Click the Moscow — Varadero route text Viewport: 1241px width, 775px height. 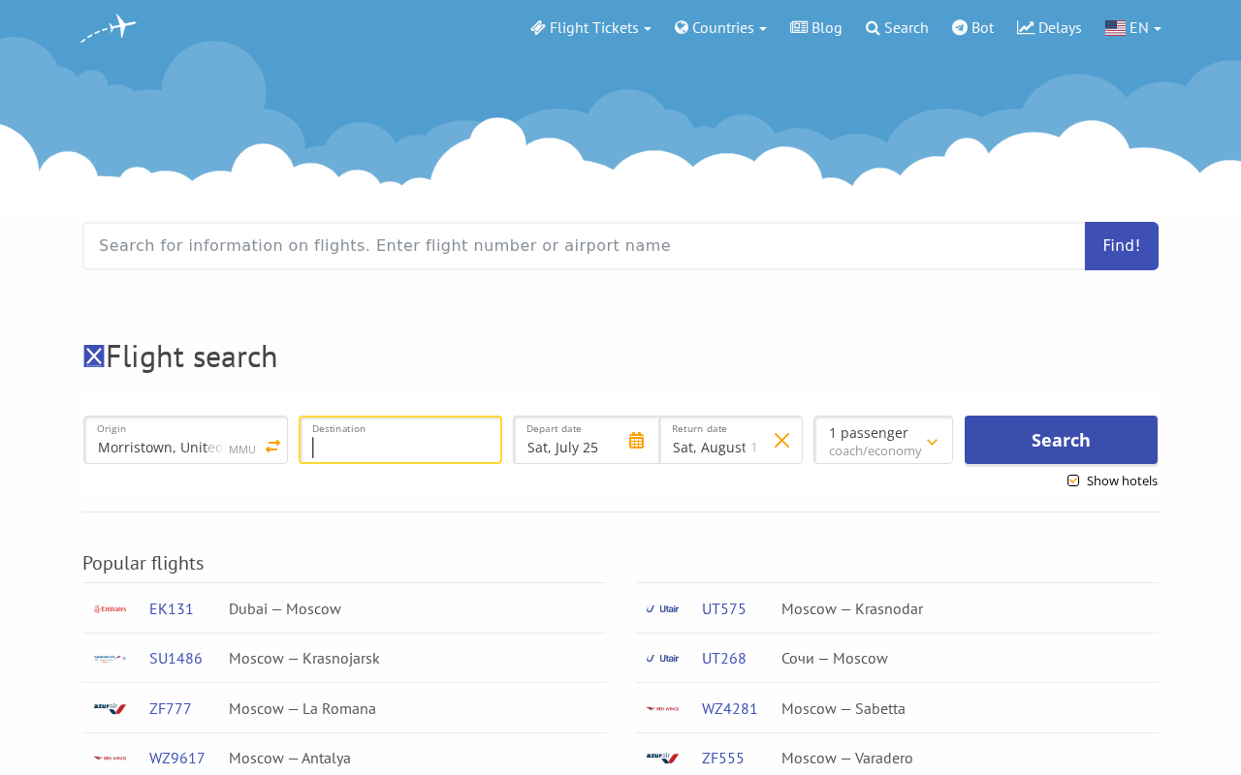[847, 758]
